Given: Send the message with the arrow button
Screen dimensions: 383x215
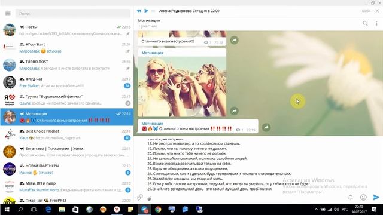Looking at the screenshot, I should click(376, 198).
